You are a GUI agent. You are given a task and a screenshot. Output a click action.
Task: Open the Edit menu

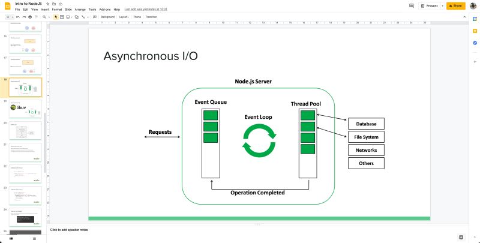pyautogui.click(x=26, y=10)
